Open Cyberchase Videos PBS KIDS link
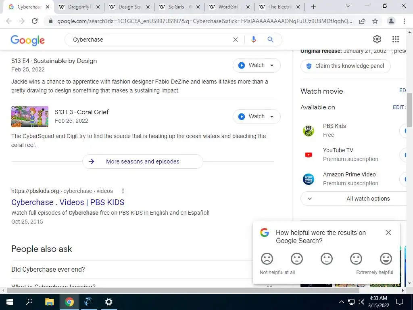 pyautogui.click(x=68, y=202)
